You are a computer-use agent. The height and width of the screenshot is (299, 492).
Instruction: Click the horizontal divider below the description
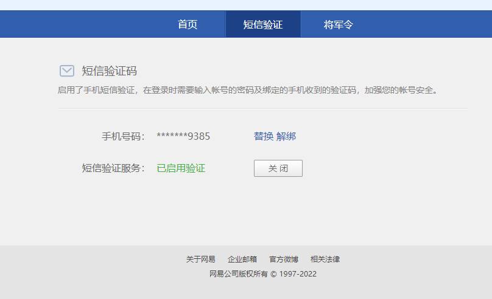pos(263,108)
